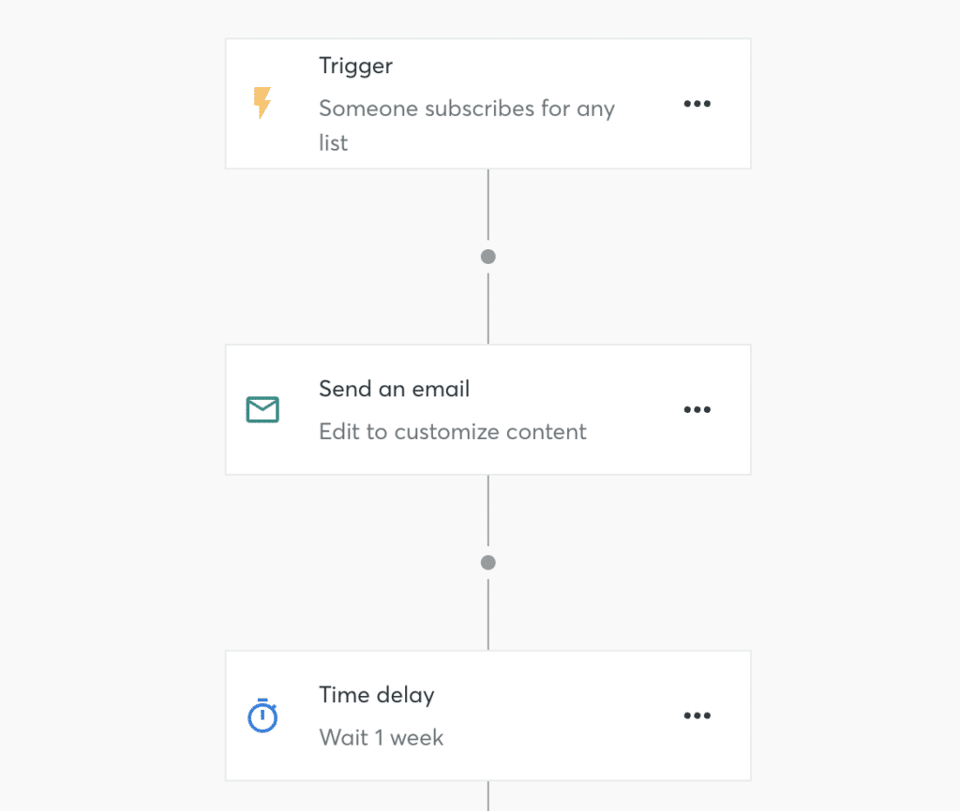
Task: Open options menu for Send an email
Action: [x=697, y=409]
